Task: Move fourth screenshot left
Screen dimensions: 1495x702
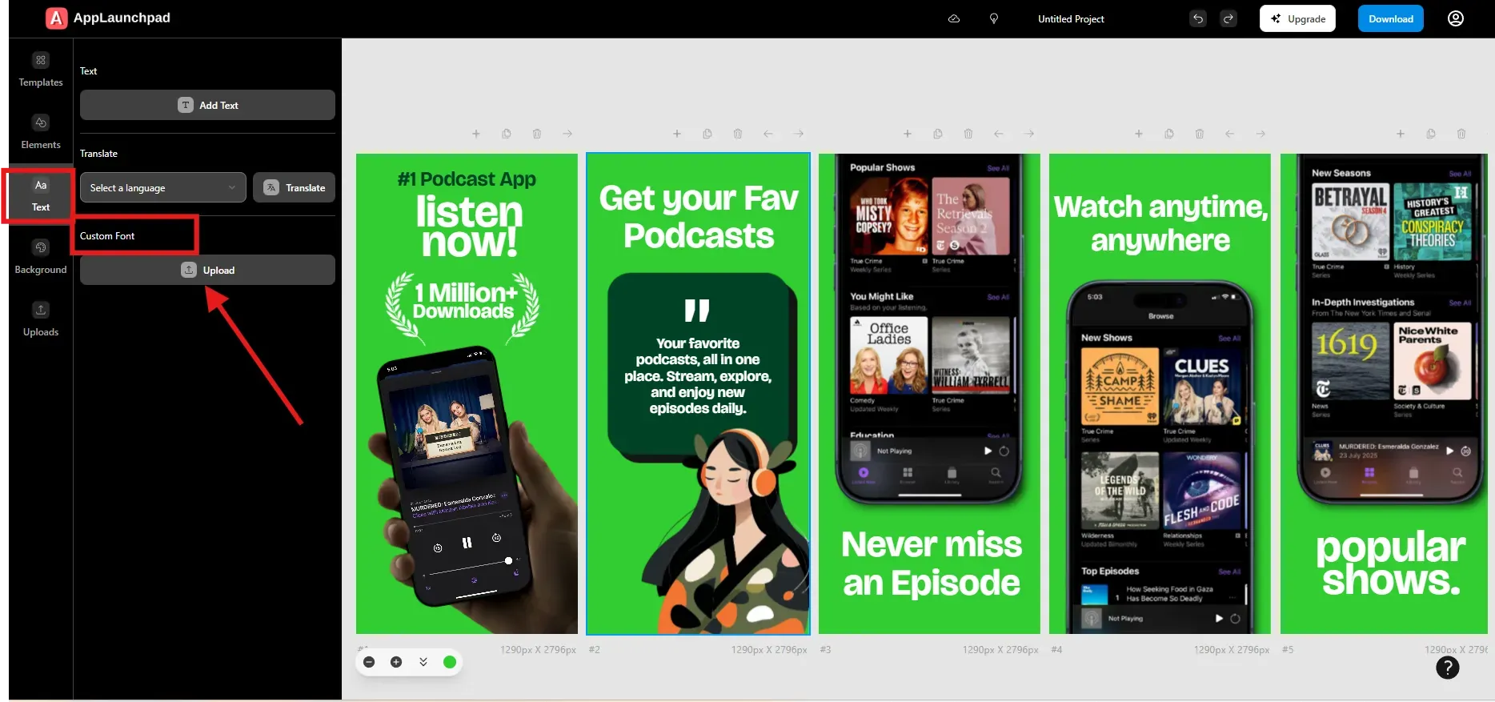Action: (1230, 134)
